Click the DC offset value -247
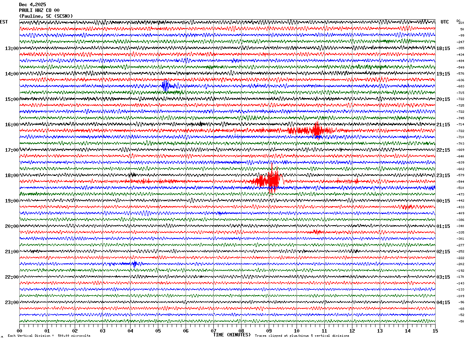Viewport: 466px width, 341px height. (461, 42)
